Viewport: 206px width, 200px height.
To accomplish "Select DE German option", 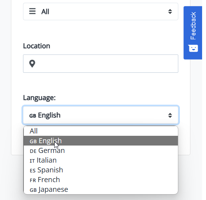I will coord(101,151).
